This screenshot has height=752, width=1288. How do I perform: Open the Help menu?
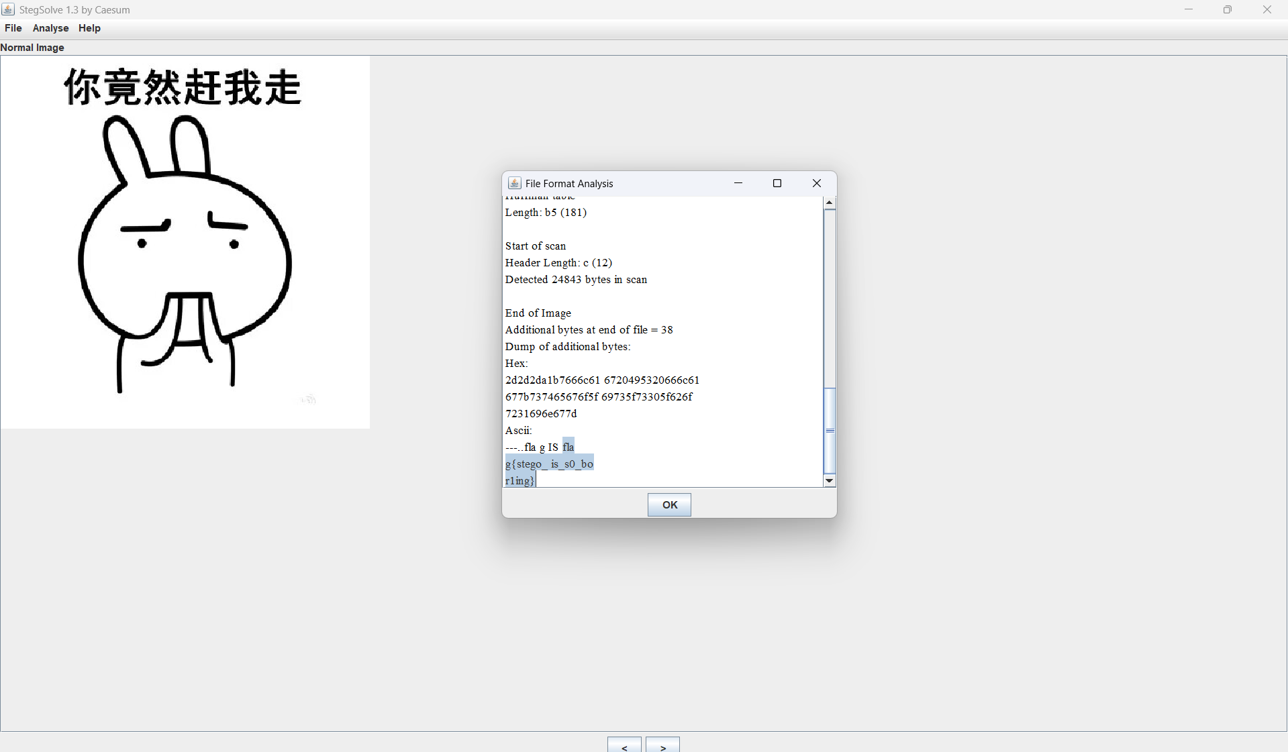[89, 28]
